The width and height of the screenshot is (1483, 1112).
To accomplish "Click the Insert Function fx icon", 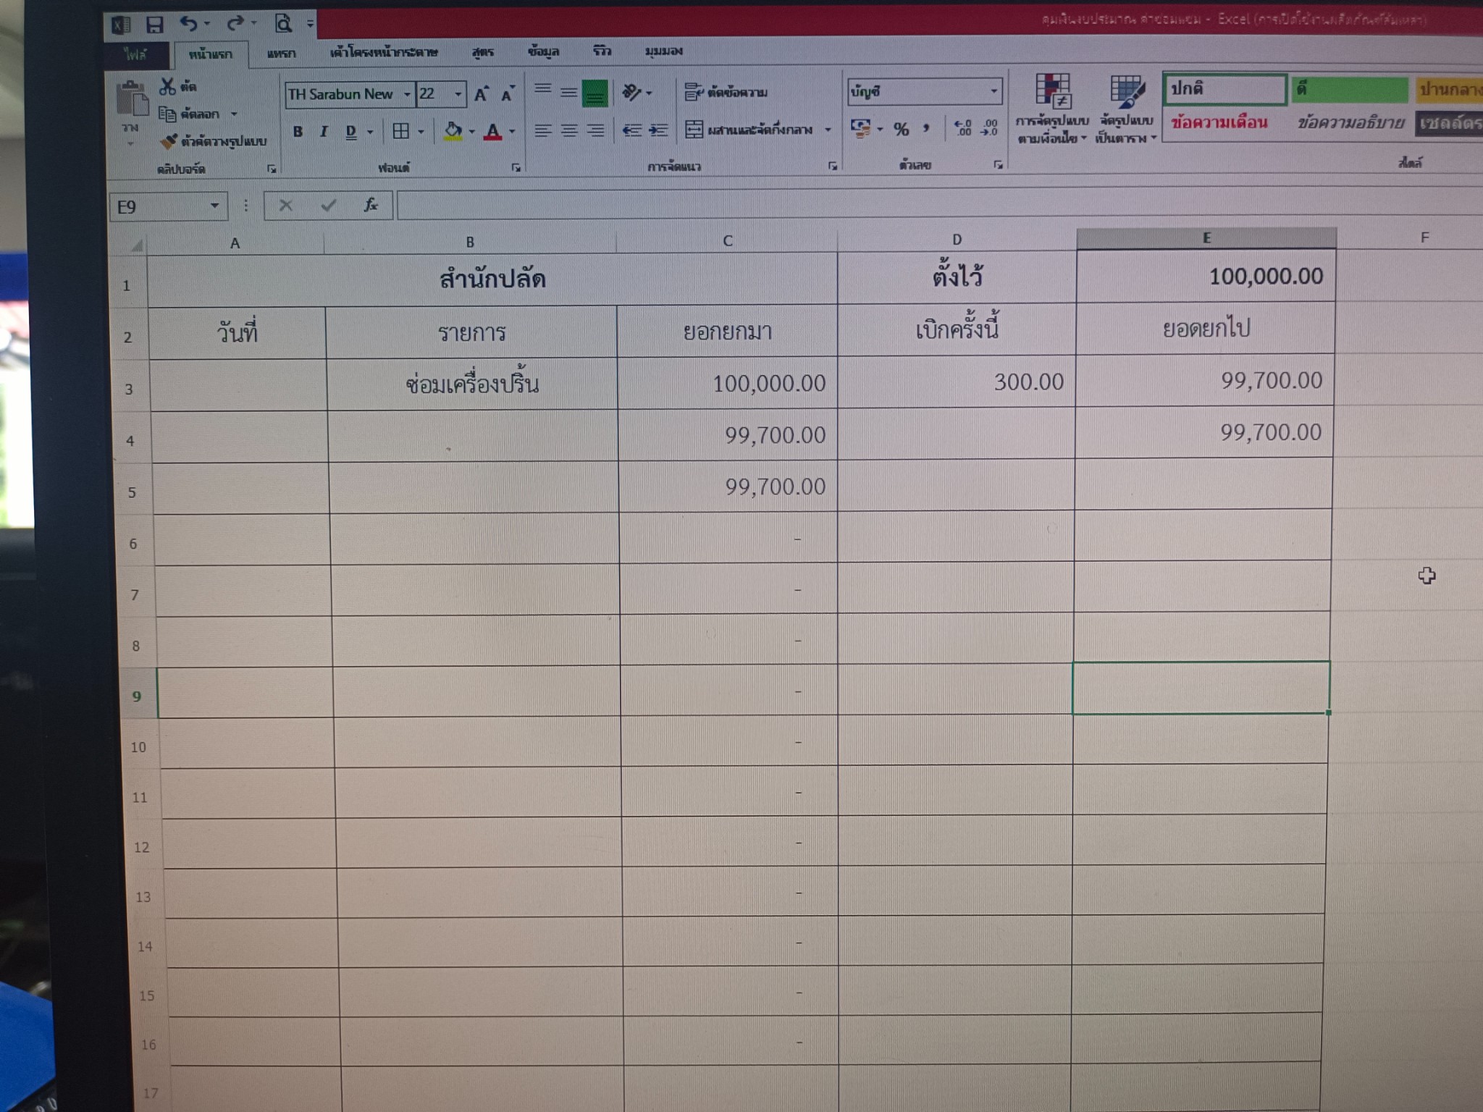I will [x=371, y=206].
